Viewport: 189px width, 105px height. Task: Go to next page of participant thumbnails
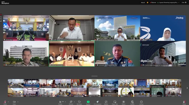[x=187, y=88]
